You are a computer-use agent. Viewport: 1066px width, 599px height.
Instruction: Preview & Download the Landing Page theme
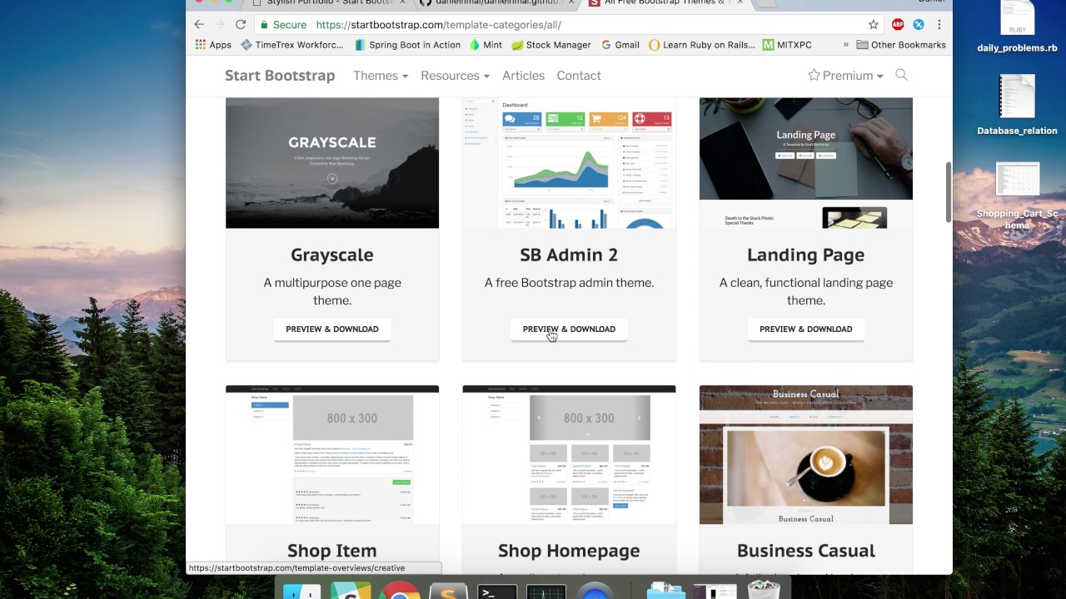(x=806, y=329)
